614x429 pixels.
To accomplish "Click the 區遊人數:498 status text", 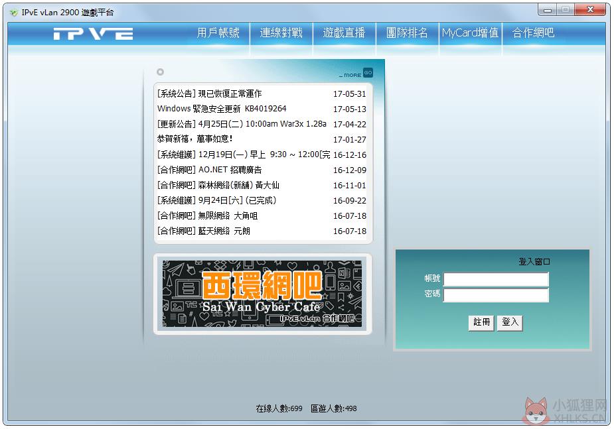I will pos(334,408).
